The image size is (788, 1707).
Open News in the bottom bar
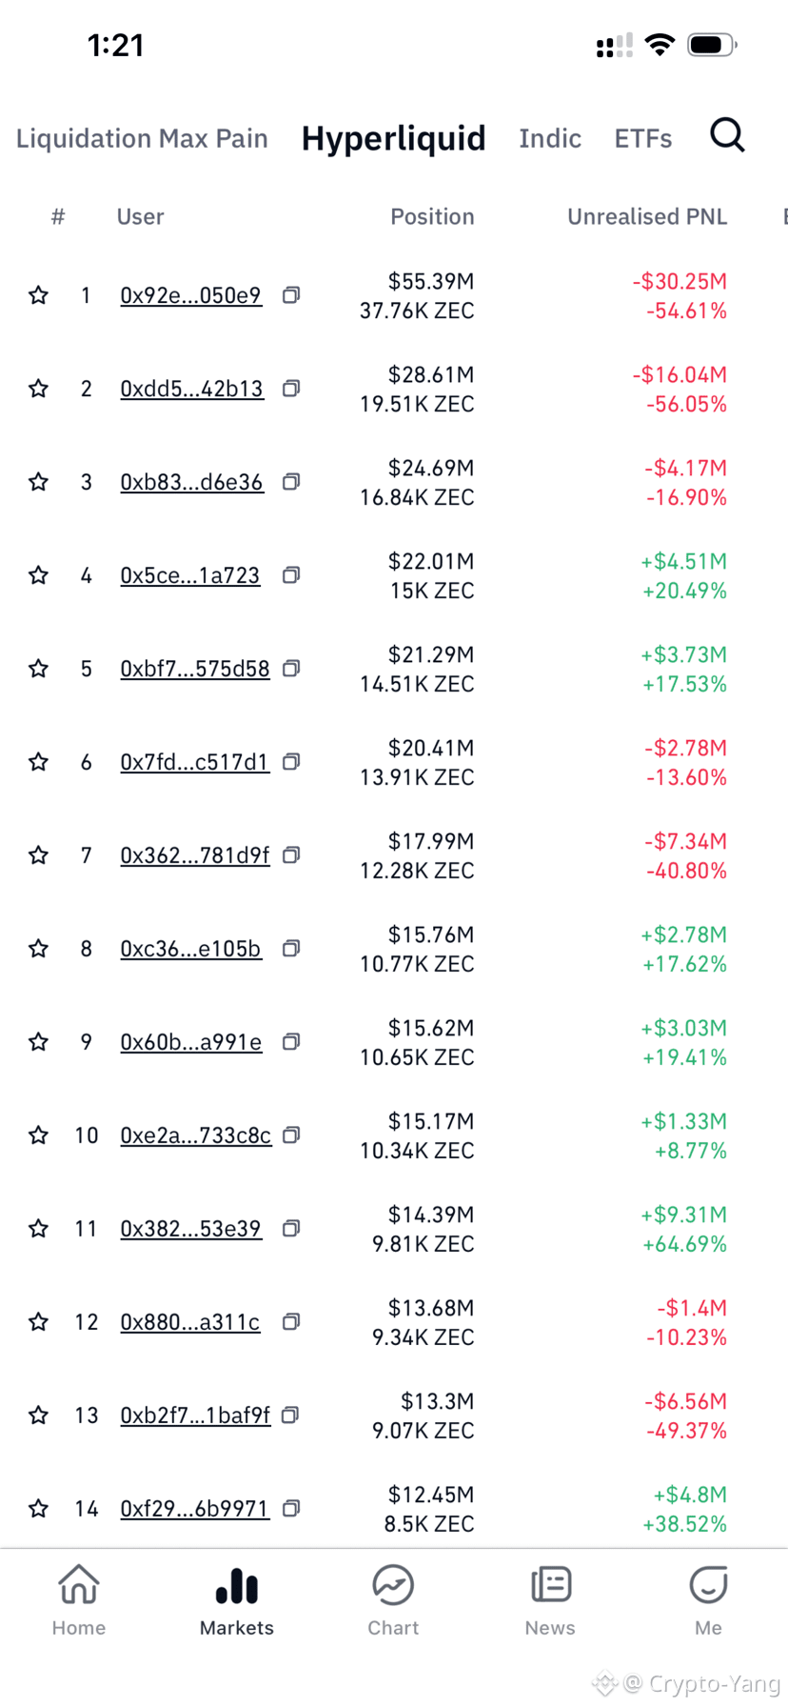pos(550,1600)
